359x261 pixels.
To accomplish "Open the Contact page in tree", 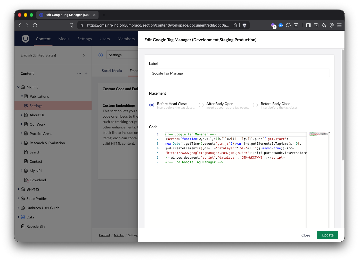I will 36,161.
